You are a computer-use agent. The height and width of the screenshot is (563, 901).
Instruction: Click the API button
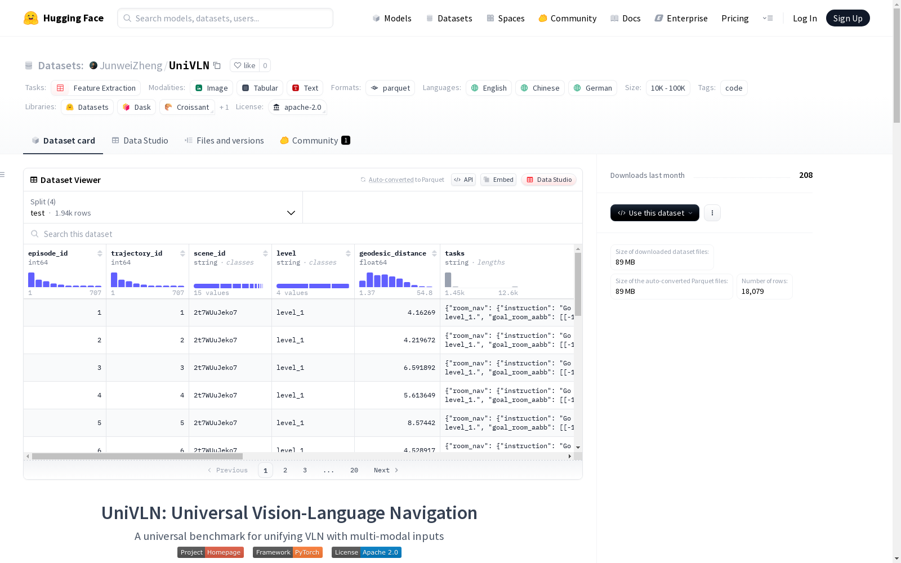click(463, 180)
